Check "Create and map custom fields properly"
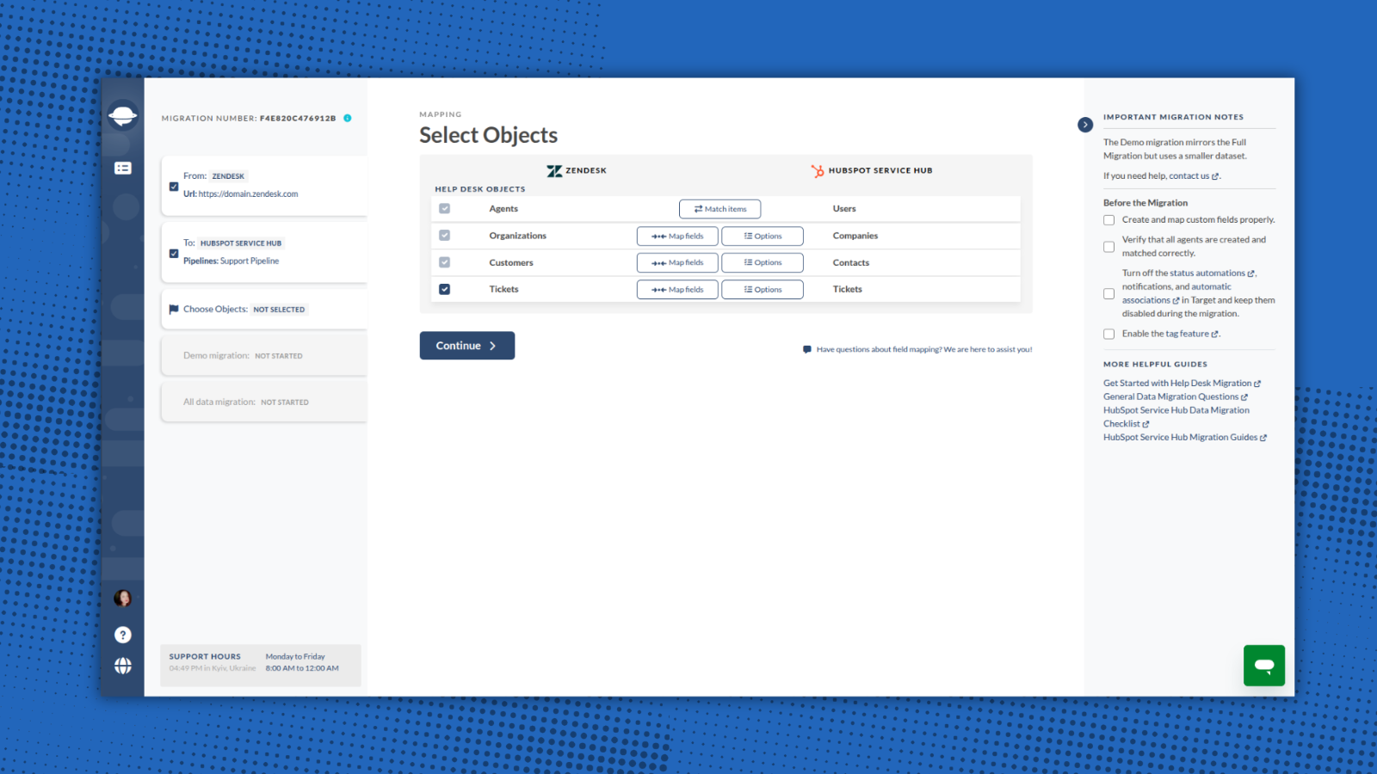The width and height of the screenshot is (1377, 774). (1108, 219)
